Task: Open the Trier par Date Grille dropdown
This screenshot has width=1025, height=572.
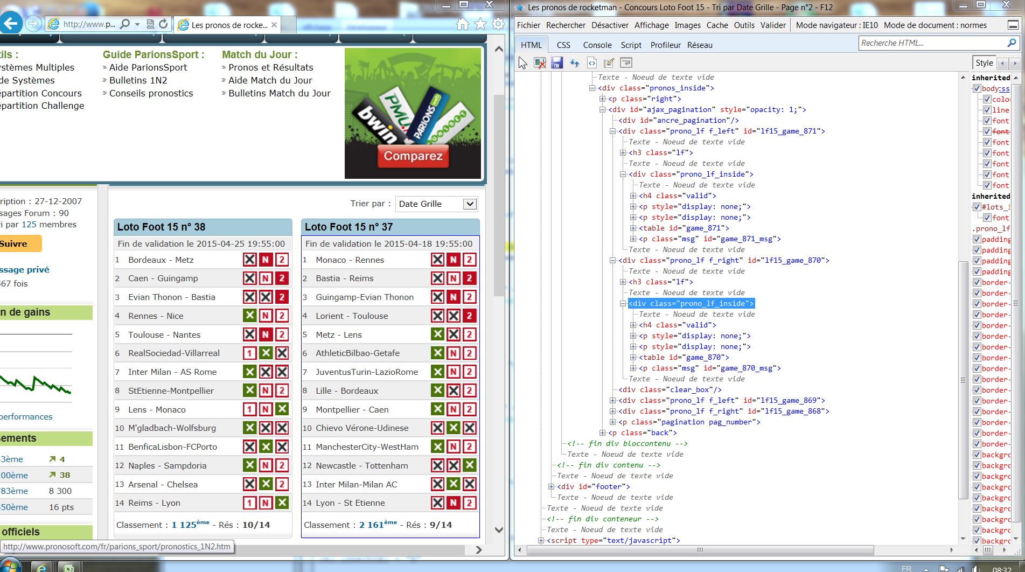Action: click(436, 204)
